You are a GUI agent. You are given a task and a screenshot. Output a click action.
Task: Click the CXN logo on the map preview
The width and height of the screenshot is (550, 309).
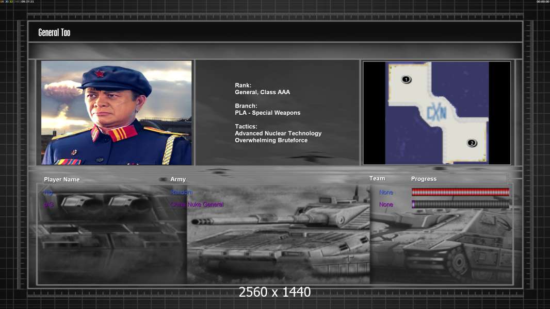436,113
